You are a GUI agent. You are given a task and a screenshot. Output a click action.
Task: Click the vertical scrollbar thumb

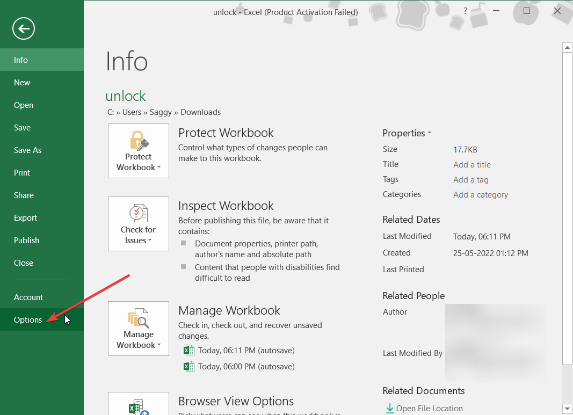(567, 208)
